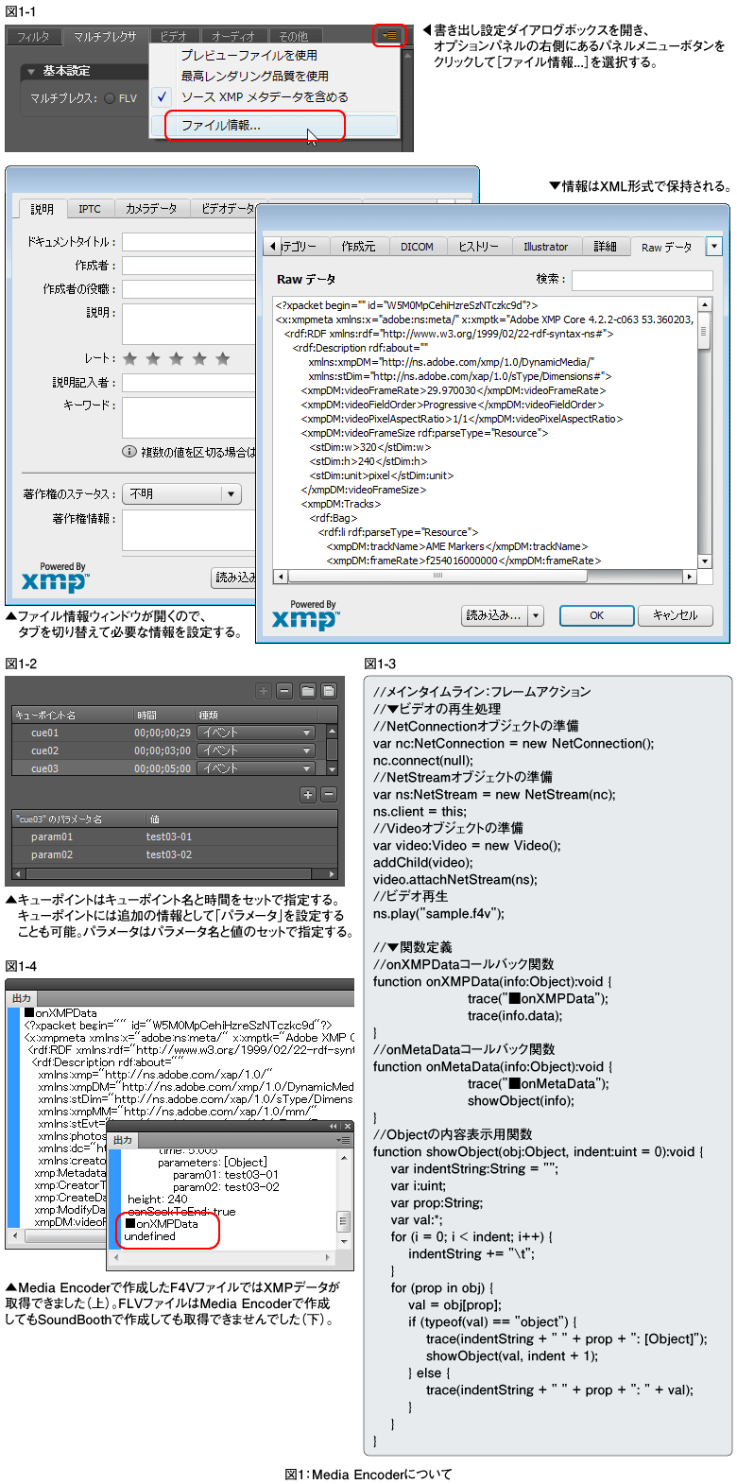The image size is (737, 1484).
Task: Open dropdown arrow next to 読み込み… button
Action: click(x=536, y=615)
